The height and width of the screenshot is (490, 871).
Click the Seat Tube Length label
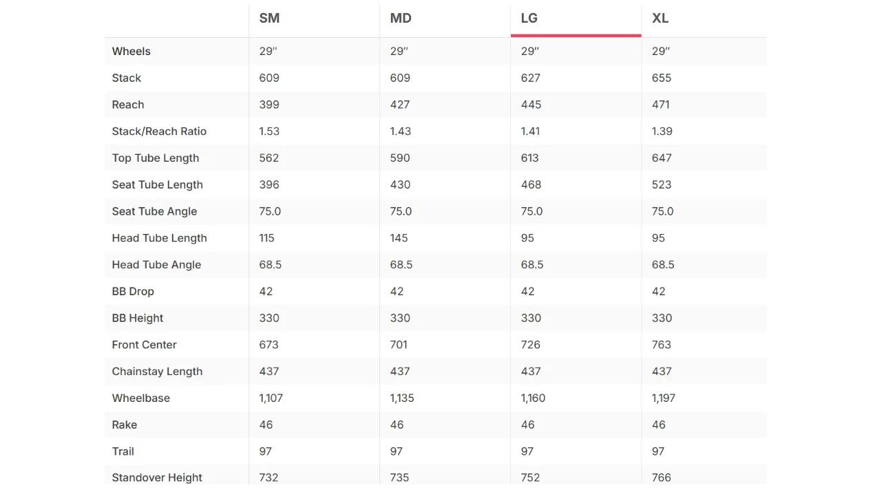click(x=158, y=184)
